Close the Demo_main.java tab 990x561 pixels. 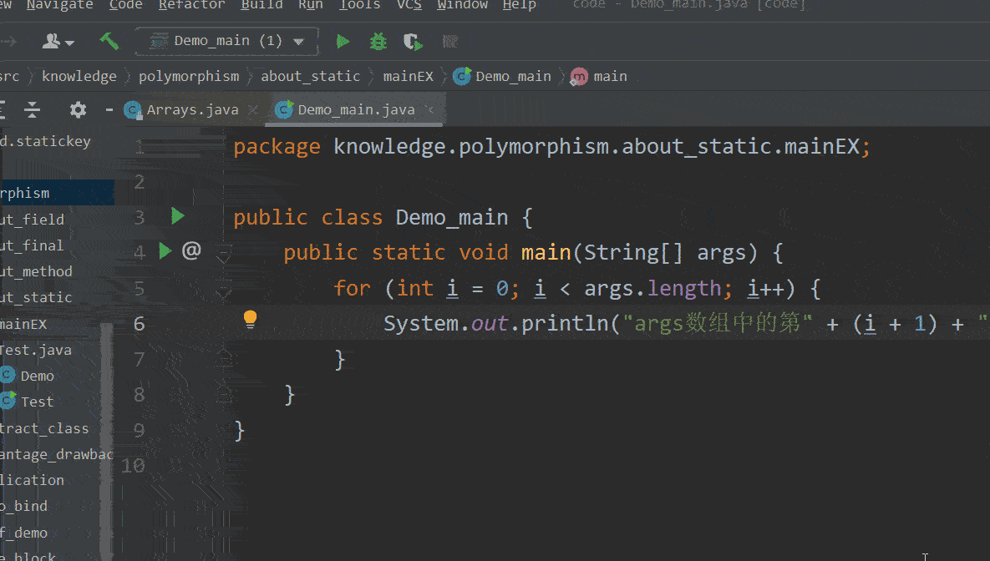pos(430,110)
